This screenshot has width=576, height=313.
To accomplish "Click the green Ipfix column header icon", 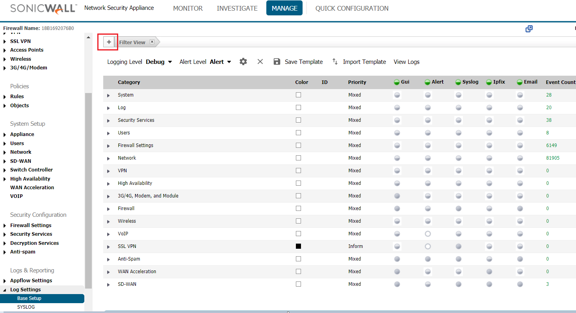I will 489,82.
